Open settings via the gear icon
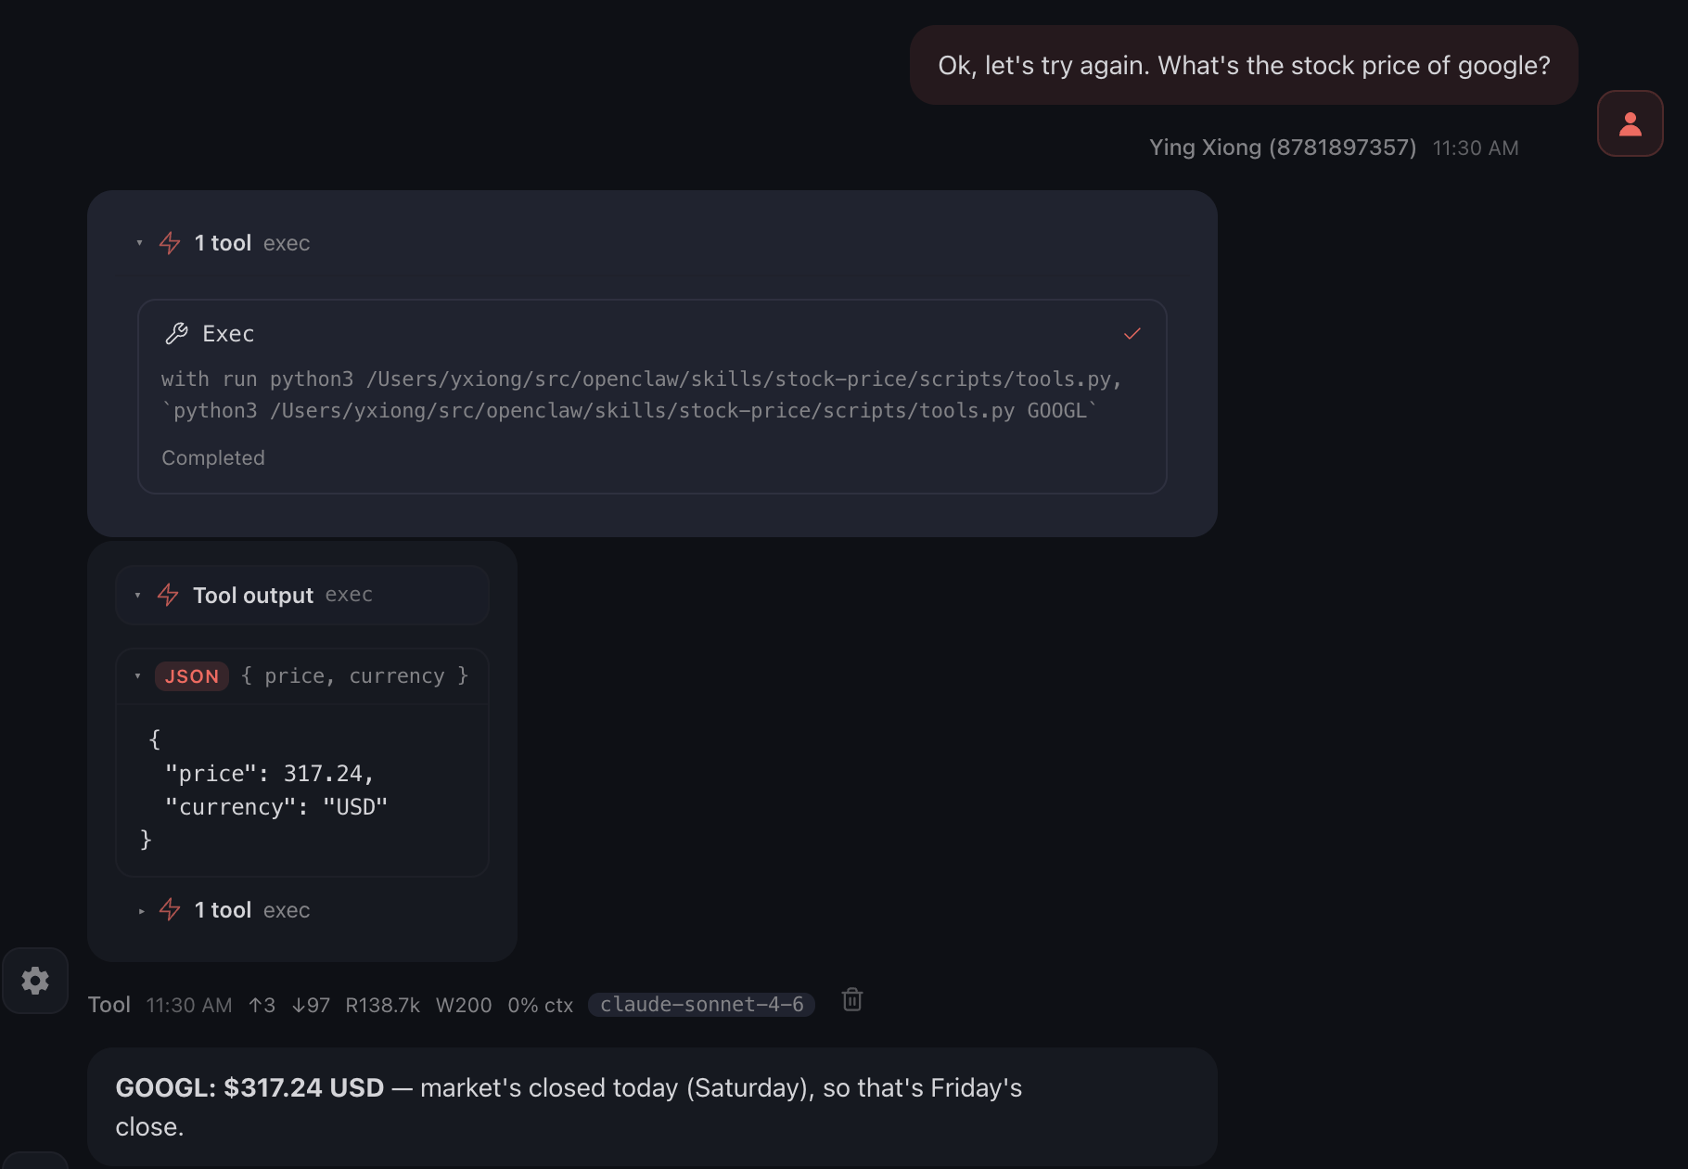The width and height of the screenshot is (1688, 1169). [x=35, y=981]
